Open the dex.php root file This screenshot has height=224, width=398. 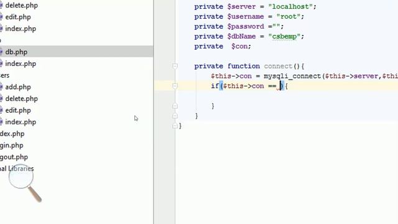[x=12, y=134]
